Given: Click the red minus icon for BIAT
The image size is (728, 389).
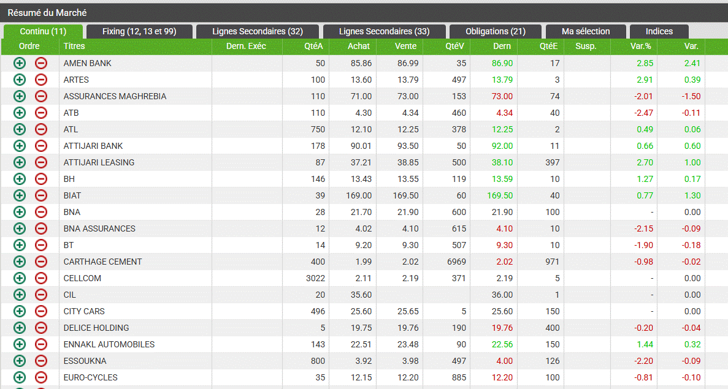Looking at the screenshot, I should [x=41, y=195].
